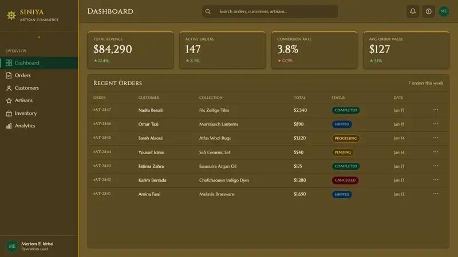Click the Customers person icon
This screenshot has width=458, height=257.
click(9, 88)
